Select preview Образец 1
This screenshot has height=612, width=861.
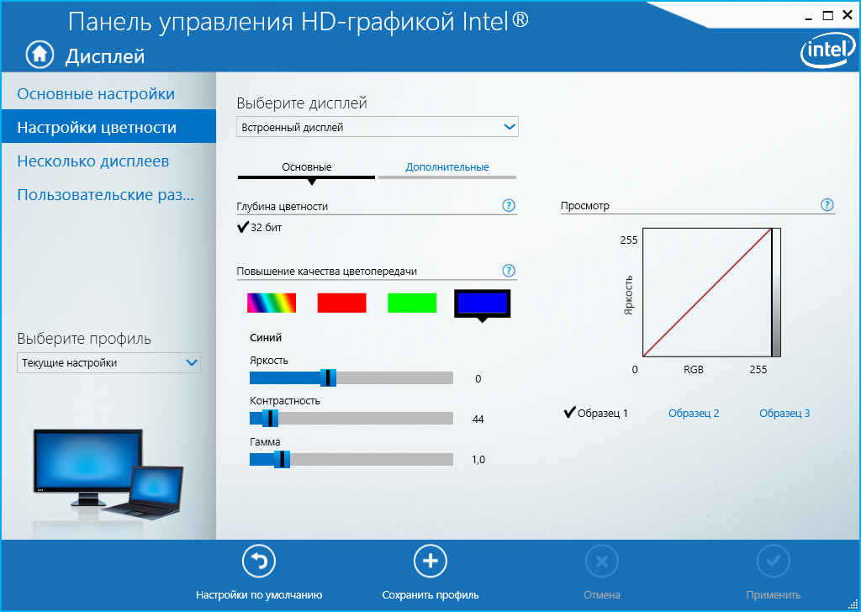(x=596, y=413)
